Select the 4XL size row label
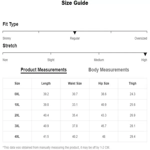Image resolution: width=150 pixels, height=150 pixels. (x=17, y=136)
